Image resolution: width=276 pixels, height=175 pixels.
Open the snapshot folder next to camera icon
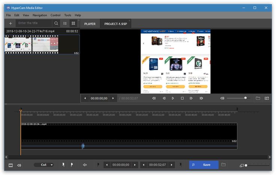click(x=258, y=98)
